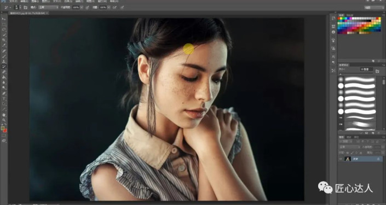Select the Brush tool in toolbox
The height and width of the screenshot is (205, 386).
(x=4, y=56)
